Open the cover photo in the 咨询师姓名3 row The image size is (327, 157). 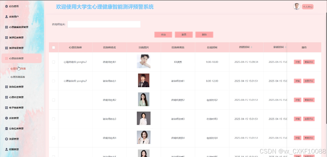coord(144,118)
